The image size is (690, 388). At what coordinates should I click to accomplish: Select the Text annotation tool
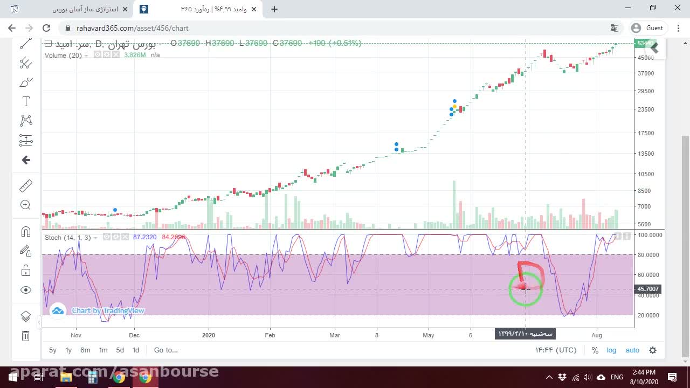click(25, 101)
